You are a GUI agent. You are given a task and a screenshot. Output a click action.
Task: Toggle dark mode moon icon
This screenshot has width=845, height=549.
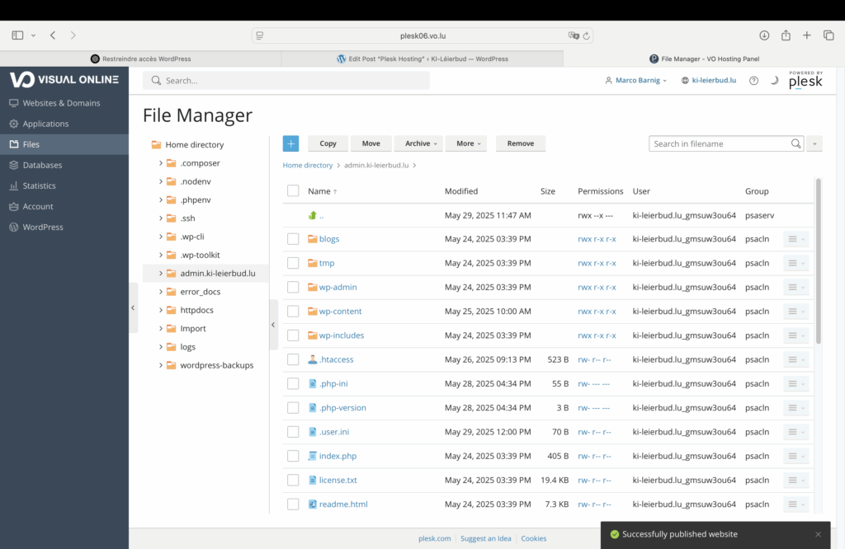pos(774,81)
